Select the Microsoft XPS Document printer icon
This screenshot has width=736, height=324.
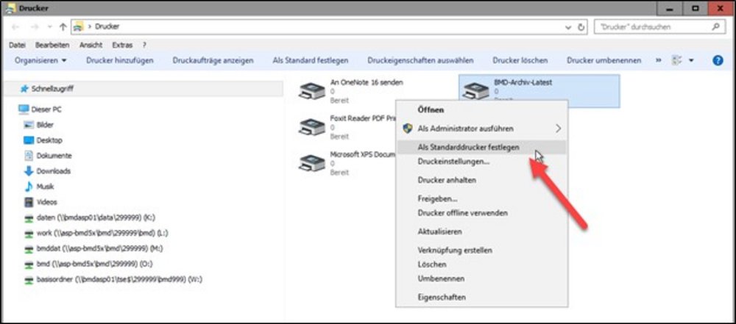[311, 162]
